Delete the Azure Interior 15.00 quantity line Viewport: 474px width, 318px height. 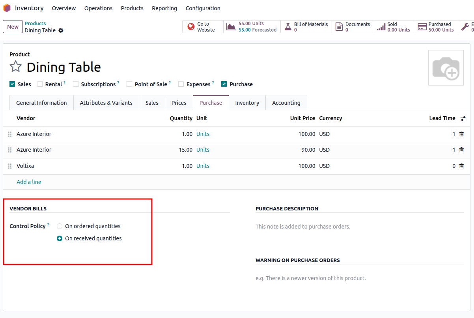pyautogui.click(x=461, y=150)
